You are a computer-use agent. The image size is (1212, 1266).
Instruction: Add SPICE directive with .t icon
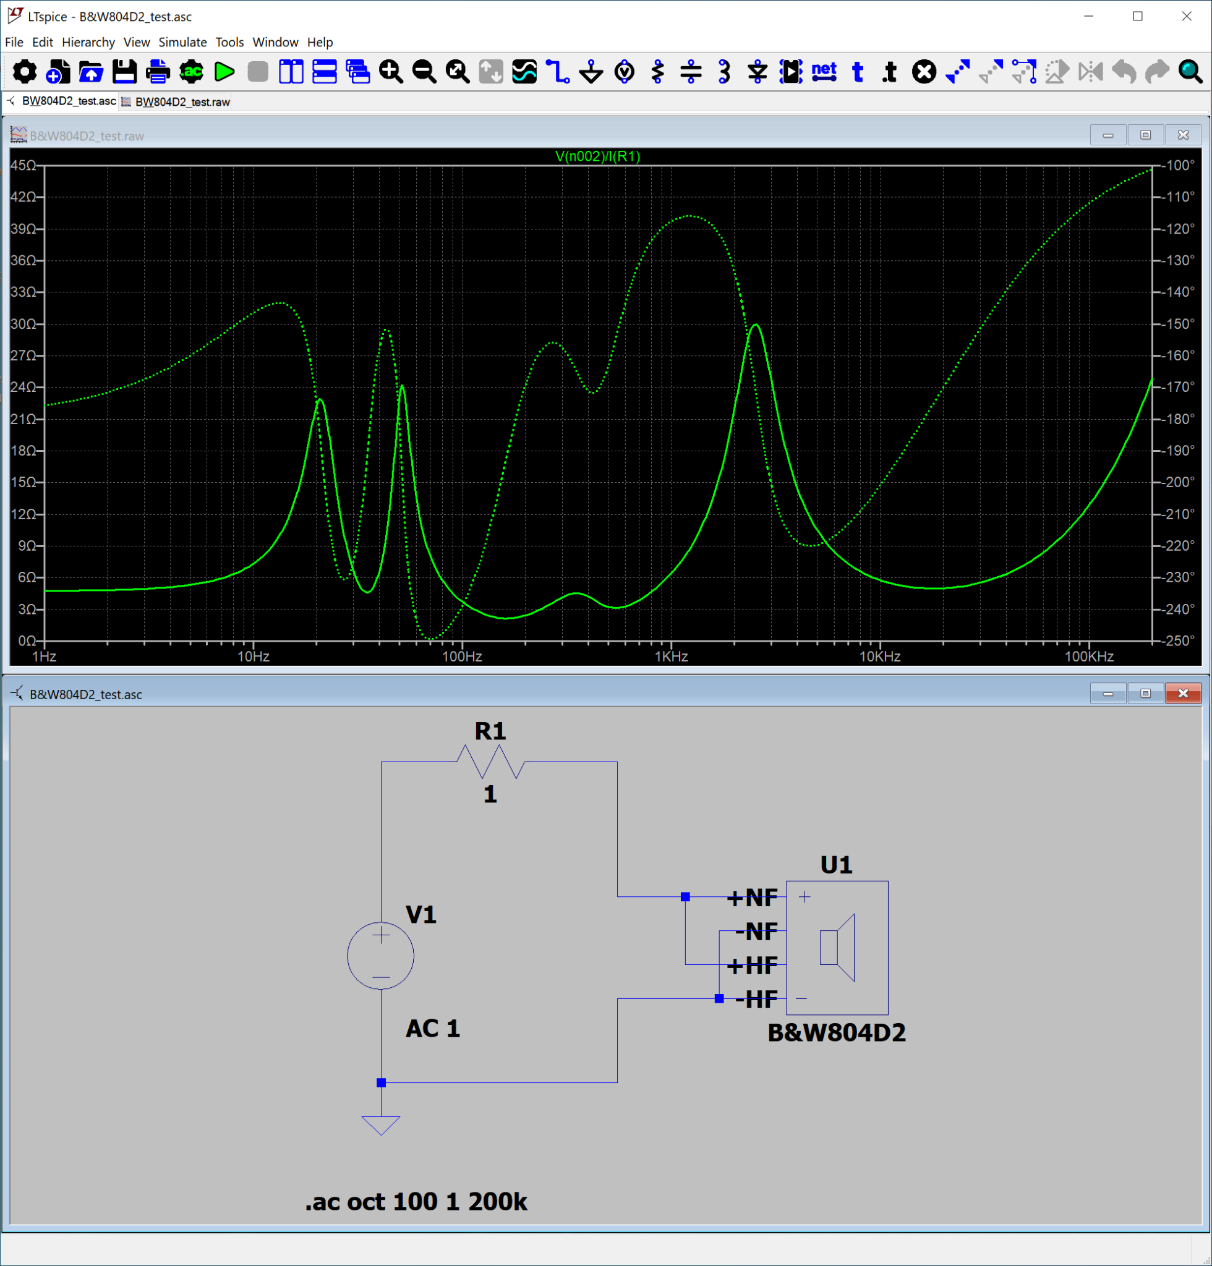[890, 72]
